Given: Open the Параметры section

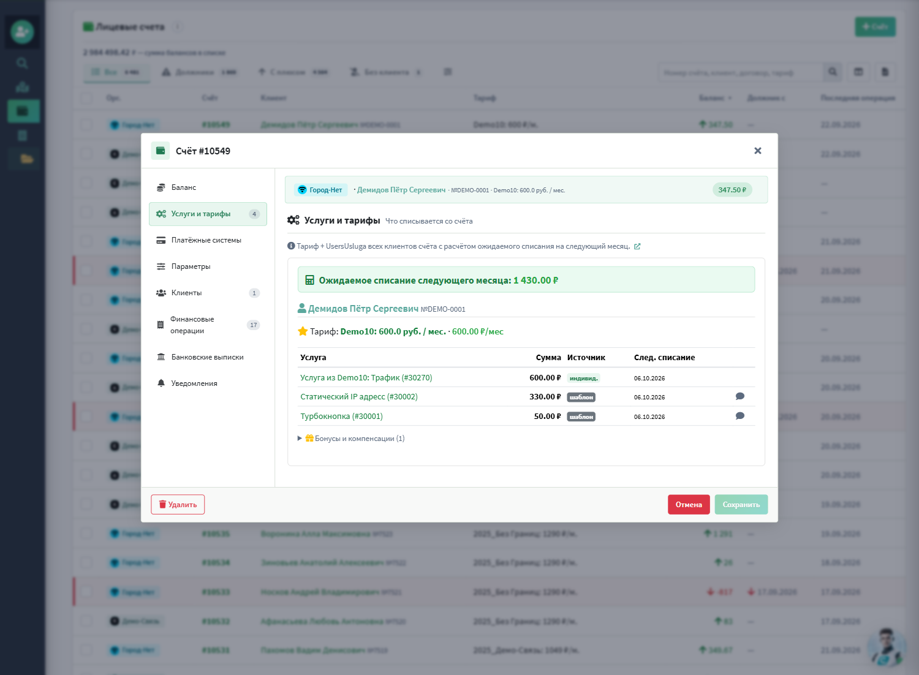Looking at the screenshot, I should [x=208, y=266].
